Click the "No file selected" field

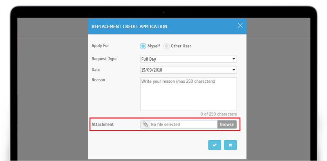click(184, 124)
